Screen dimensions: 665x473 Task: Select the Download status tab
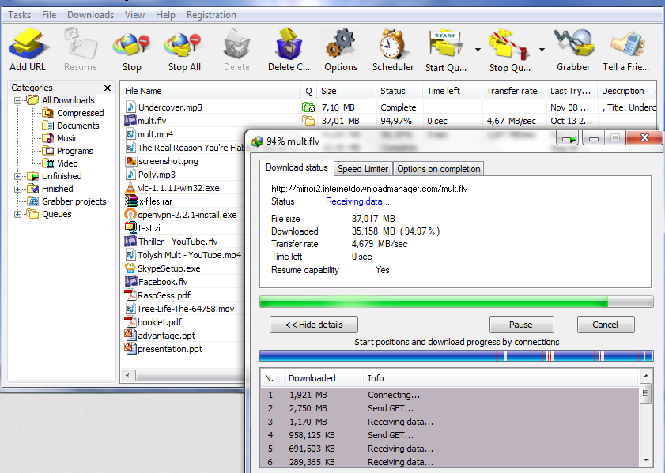[x=297, y=167]
